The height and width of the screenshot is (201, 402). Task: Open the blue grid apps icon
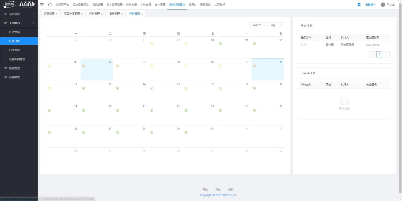tap(359, 5)
